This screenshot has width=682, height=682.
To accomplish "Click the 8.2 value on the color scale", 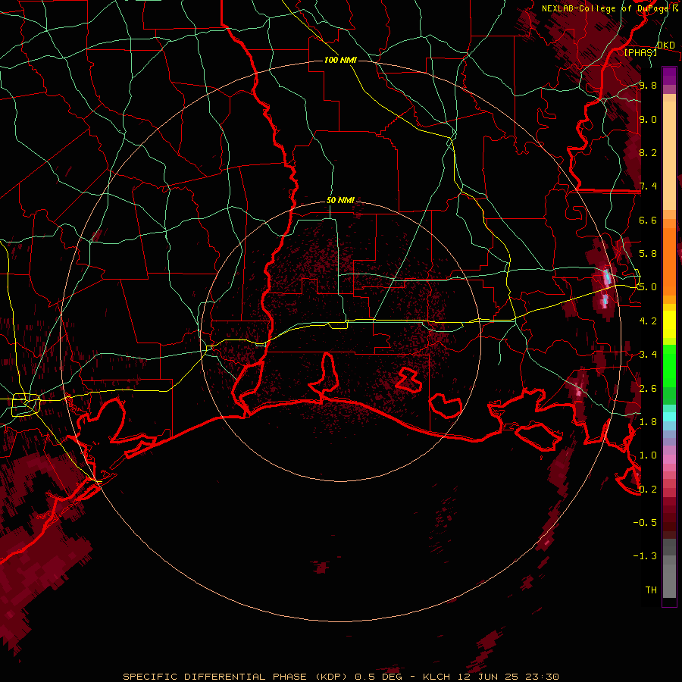I will 648,152.
